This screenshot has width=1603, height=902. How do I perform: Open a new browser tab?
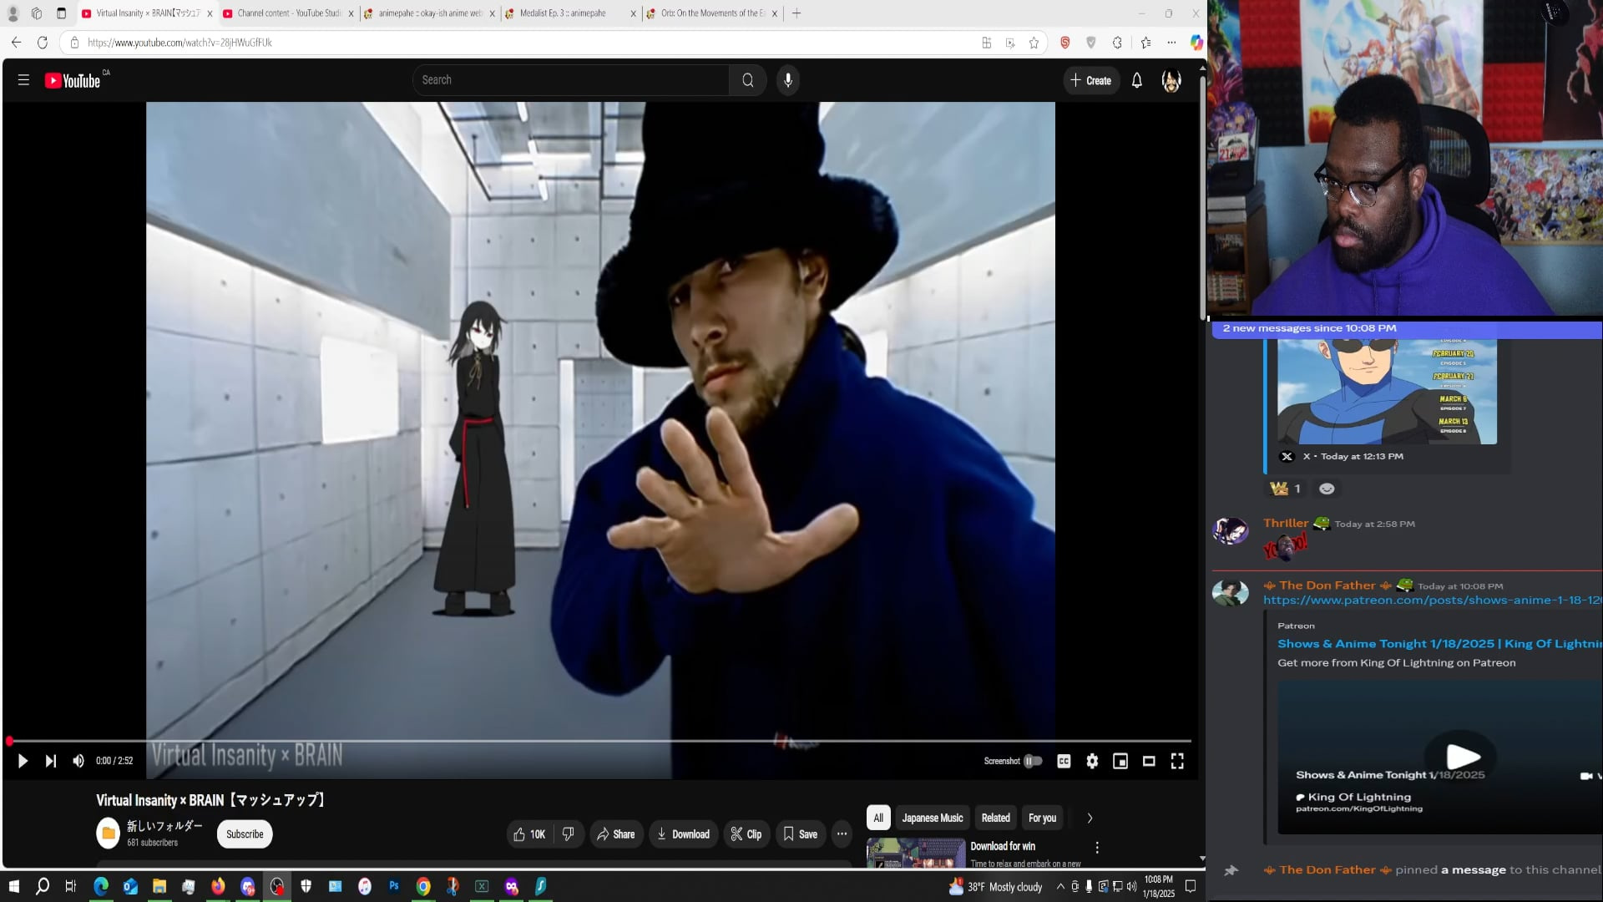coord(796,13)
